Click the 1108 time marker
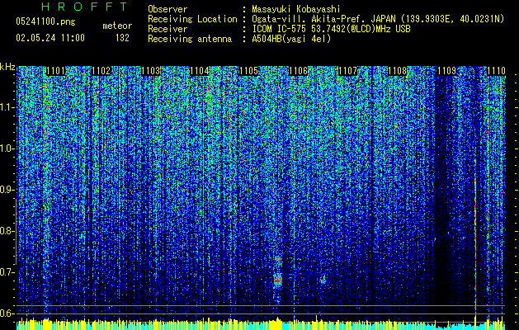The height and width of the screenshot is (330, 519). (x=397, y=71)
